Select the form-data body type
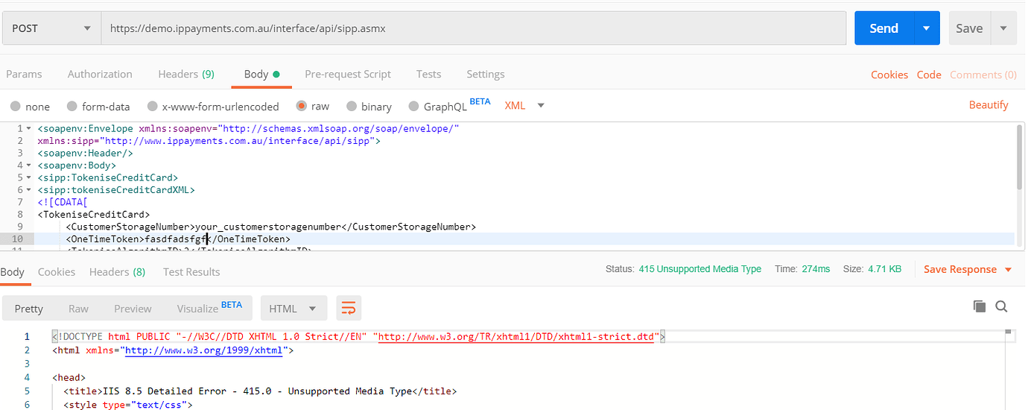The image size is (1028, 410). click(98, 107)
